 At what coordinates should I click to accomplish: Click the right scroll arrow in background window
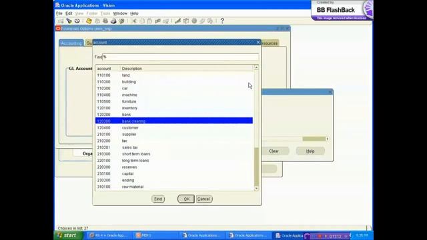tap(328, 139)
